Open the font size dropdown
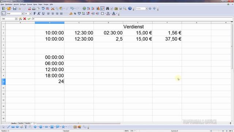This screenshot has height=132, width=234. [30, 14]
